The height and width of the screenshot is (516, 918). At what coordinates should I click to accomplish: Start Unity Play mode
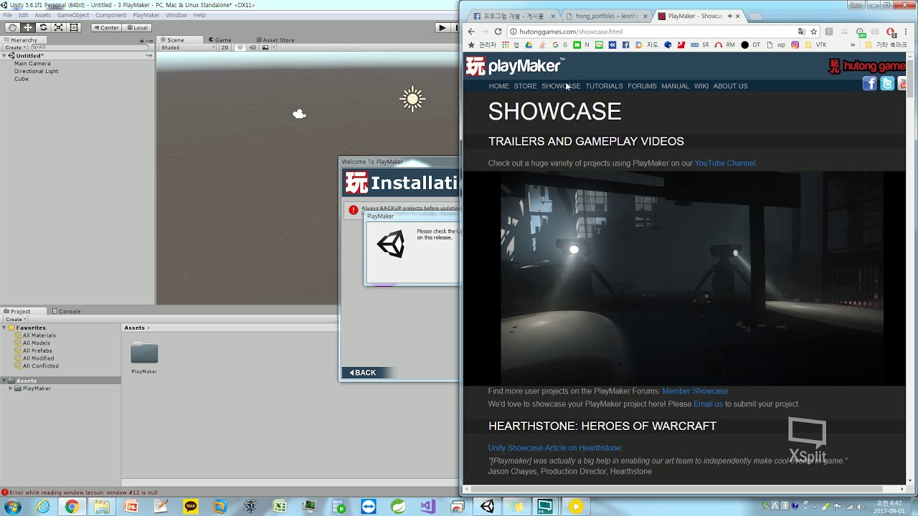pyautogui.click(x=442, y=28)
